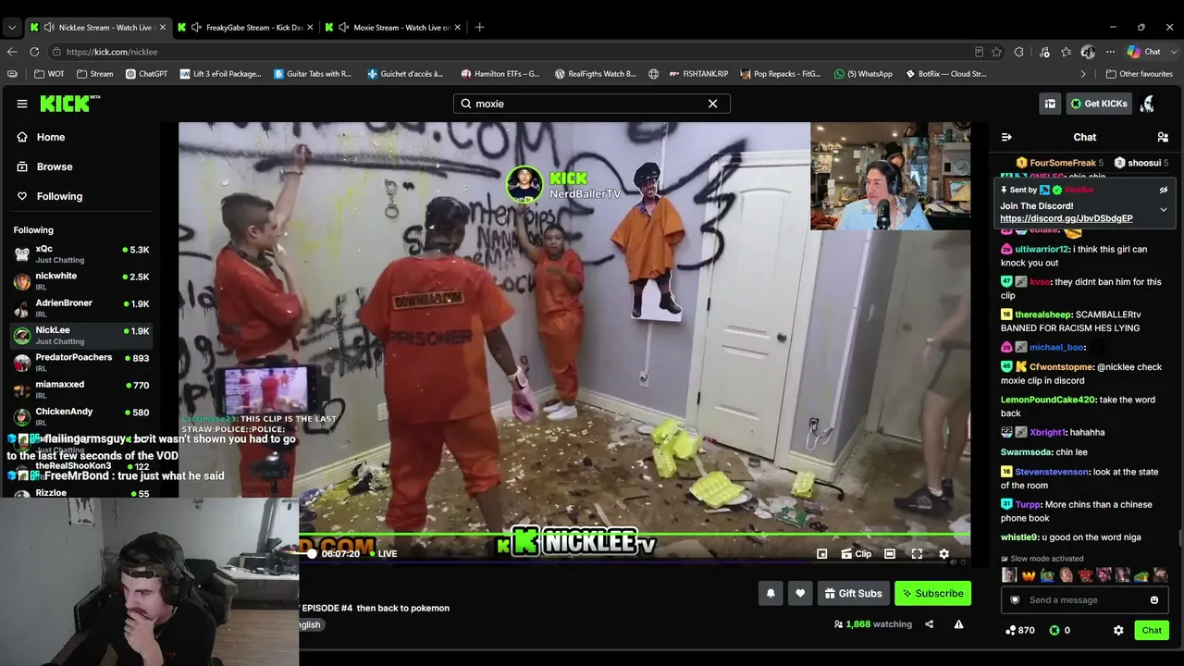The image size is (1184, 666).
Task: Open a new browser tab
Action: point(479,28)
